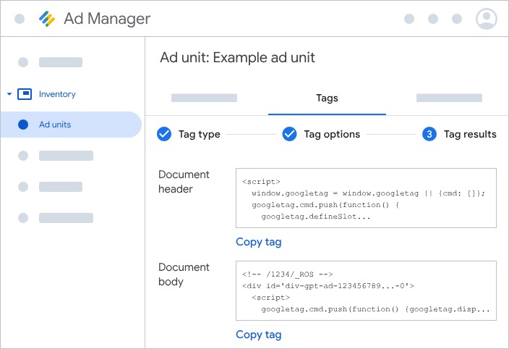The height and width of the screenshot is (349, 509).
Task: Open the placeholder tab left of Tags
Action: [204, 98]
